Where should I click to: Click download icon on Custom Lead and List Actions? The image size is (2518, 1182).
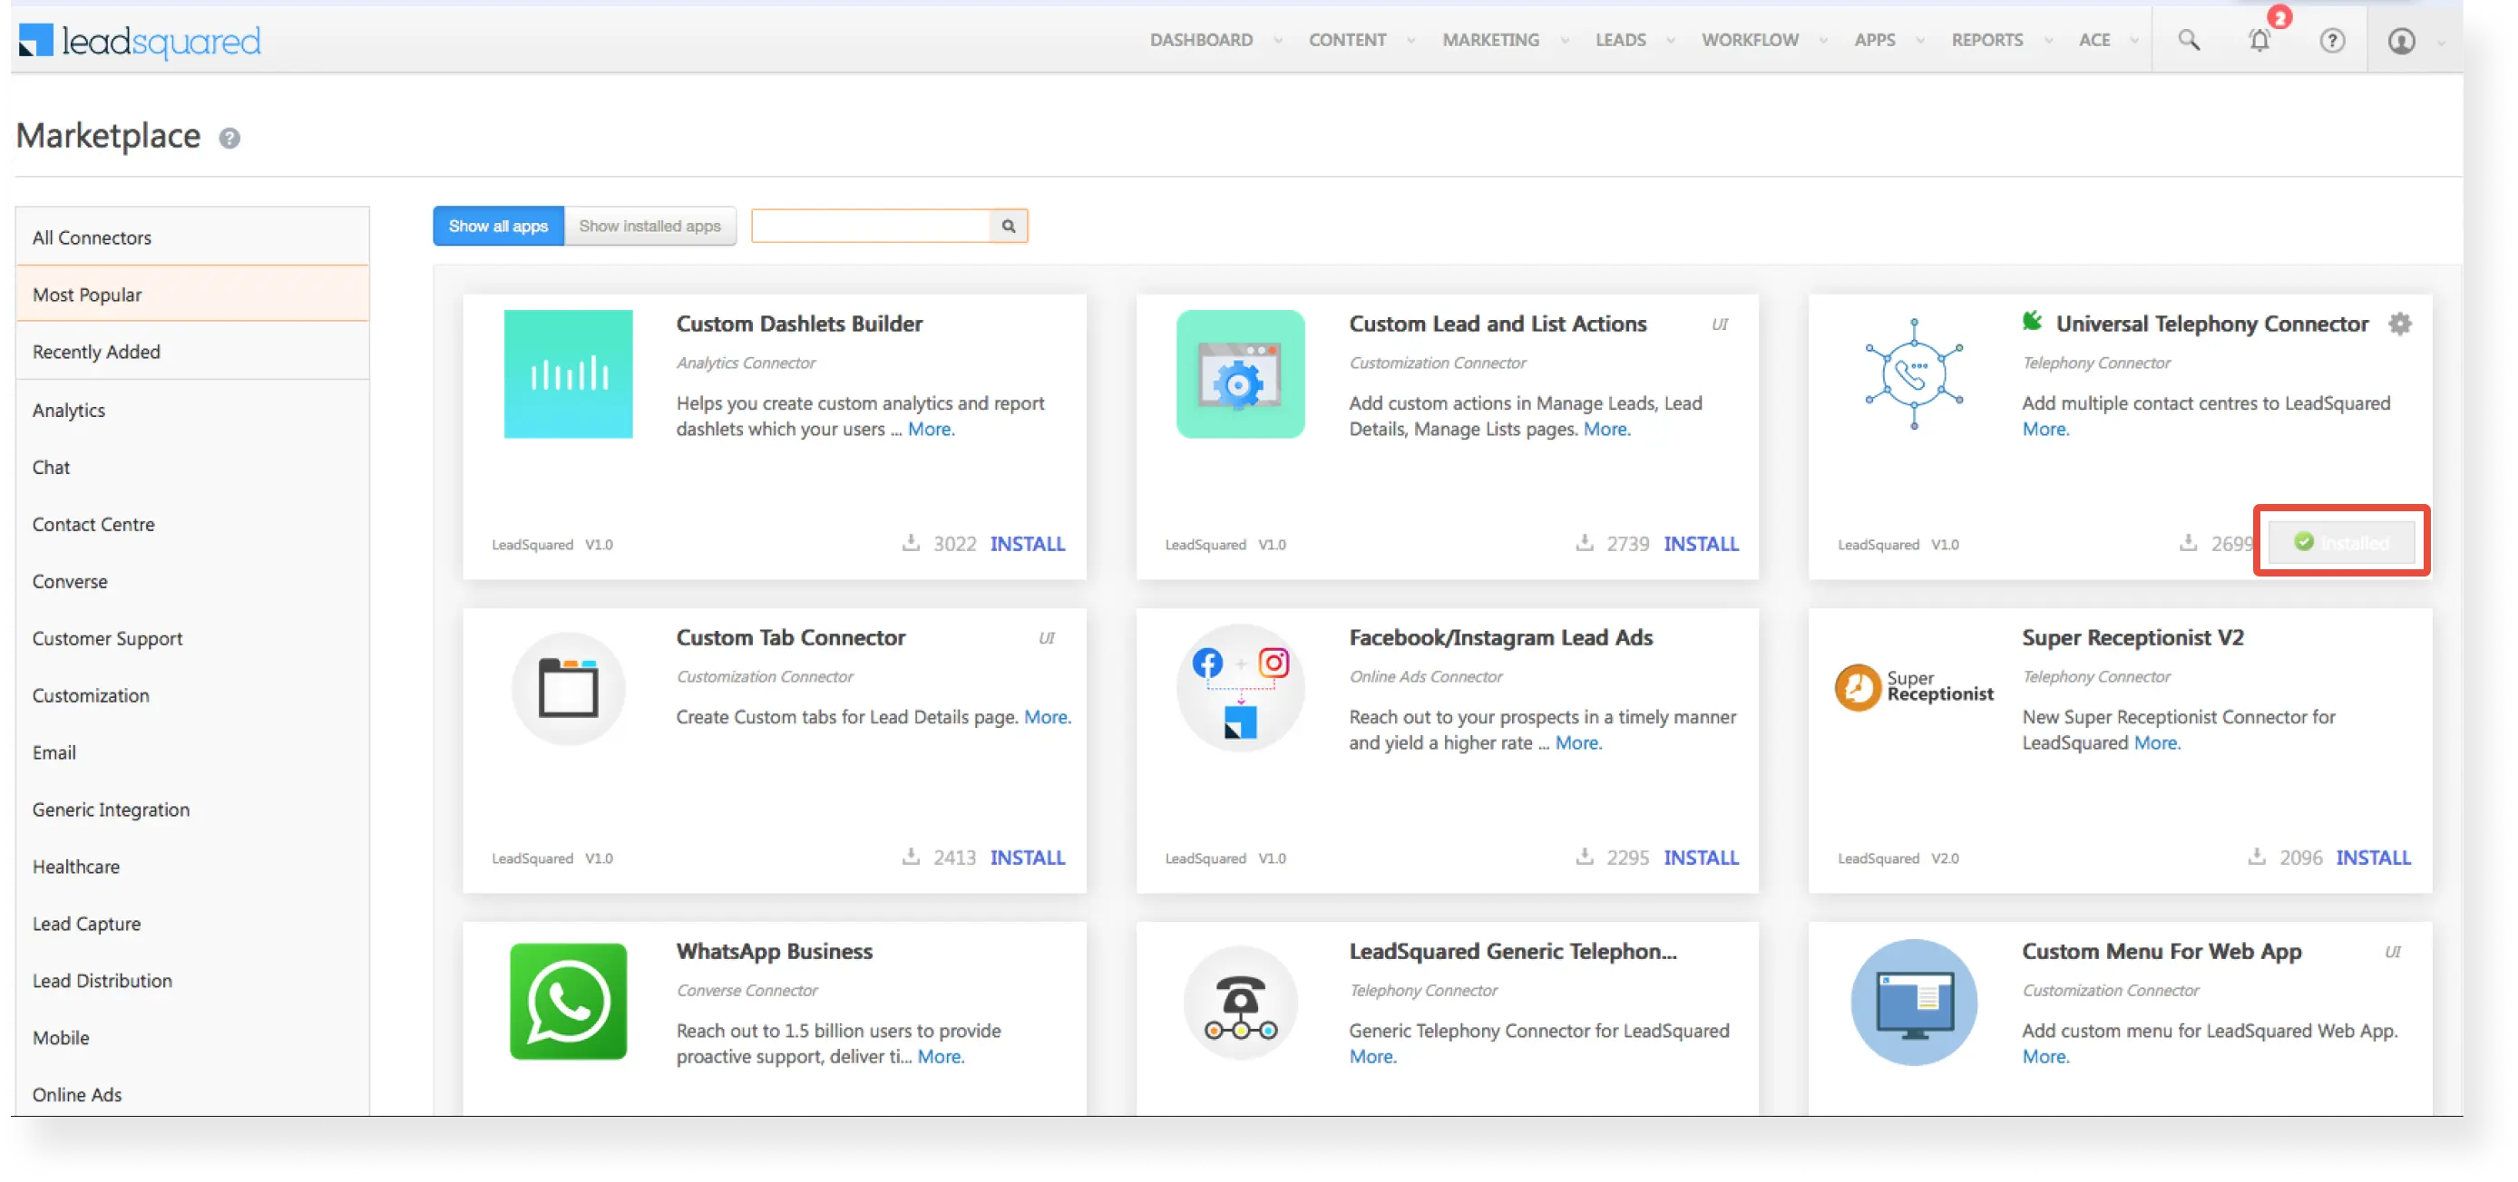click(x=1584, y=542)
